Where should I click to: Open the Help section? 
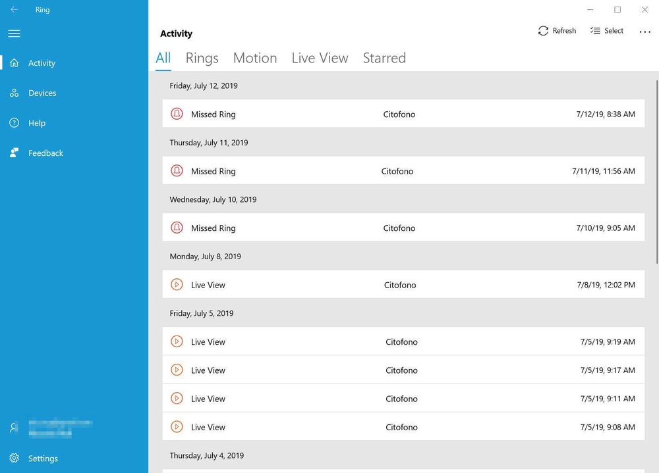pyautogui.click(x=37, y=123)
